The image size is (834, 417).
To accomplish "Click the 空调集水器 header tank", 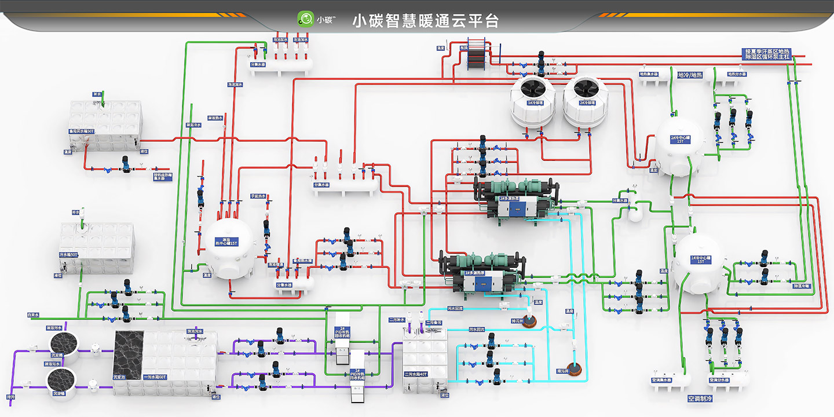I will pyautogui.click(x=671, y=379).
